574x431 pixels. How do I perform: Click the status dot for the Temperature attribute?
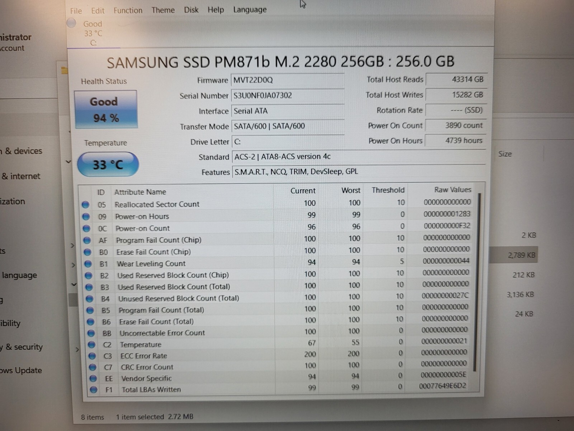coord(92,345)
